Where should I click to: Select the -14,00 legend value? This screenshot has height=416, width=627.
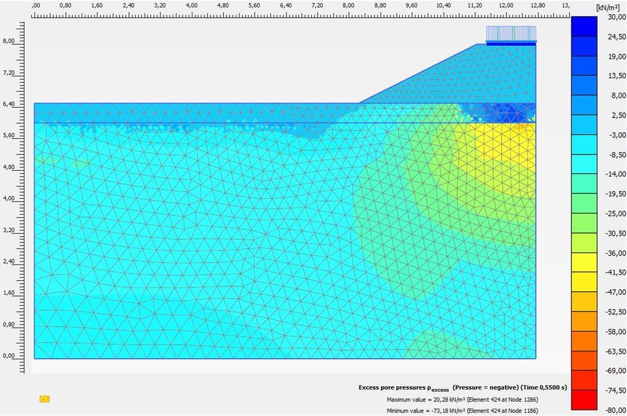pos(616,174)
